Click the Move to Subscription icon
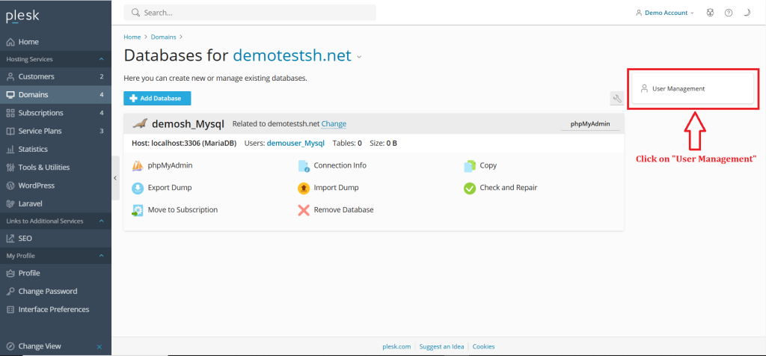Image resolution: width=766 pixels, height=356 pixels. [x=138, y=210]
